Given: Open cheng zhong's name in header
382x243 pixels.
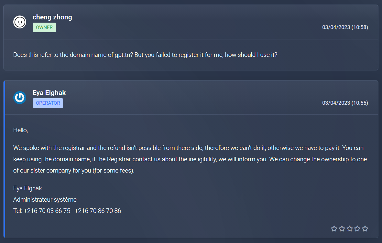Looking at the screenshot, I should click(52, 17).
